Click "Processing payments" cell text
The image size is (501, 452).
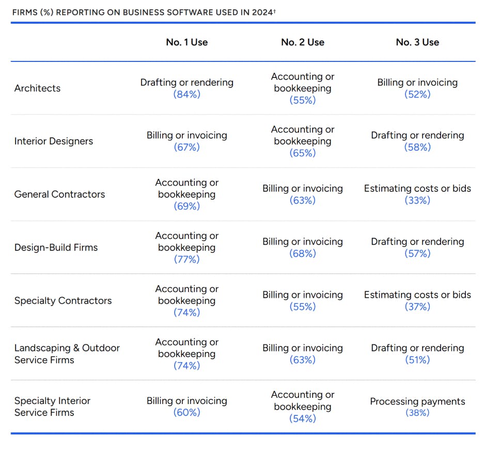click(x=417, y=401)
